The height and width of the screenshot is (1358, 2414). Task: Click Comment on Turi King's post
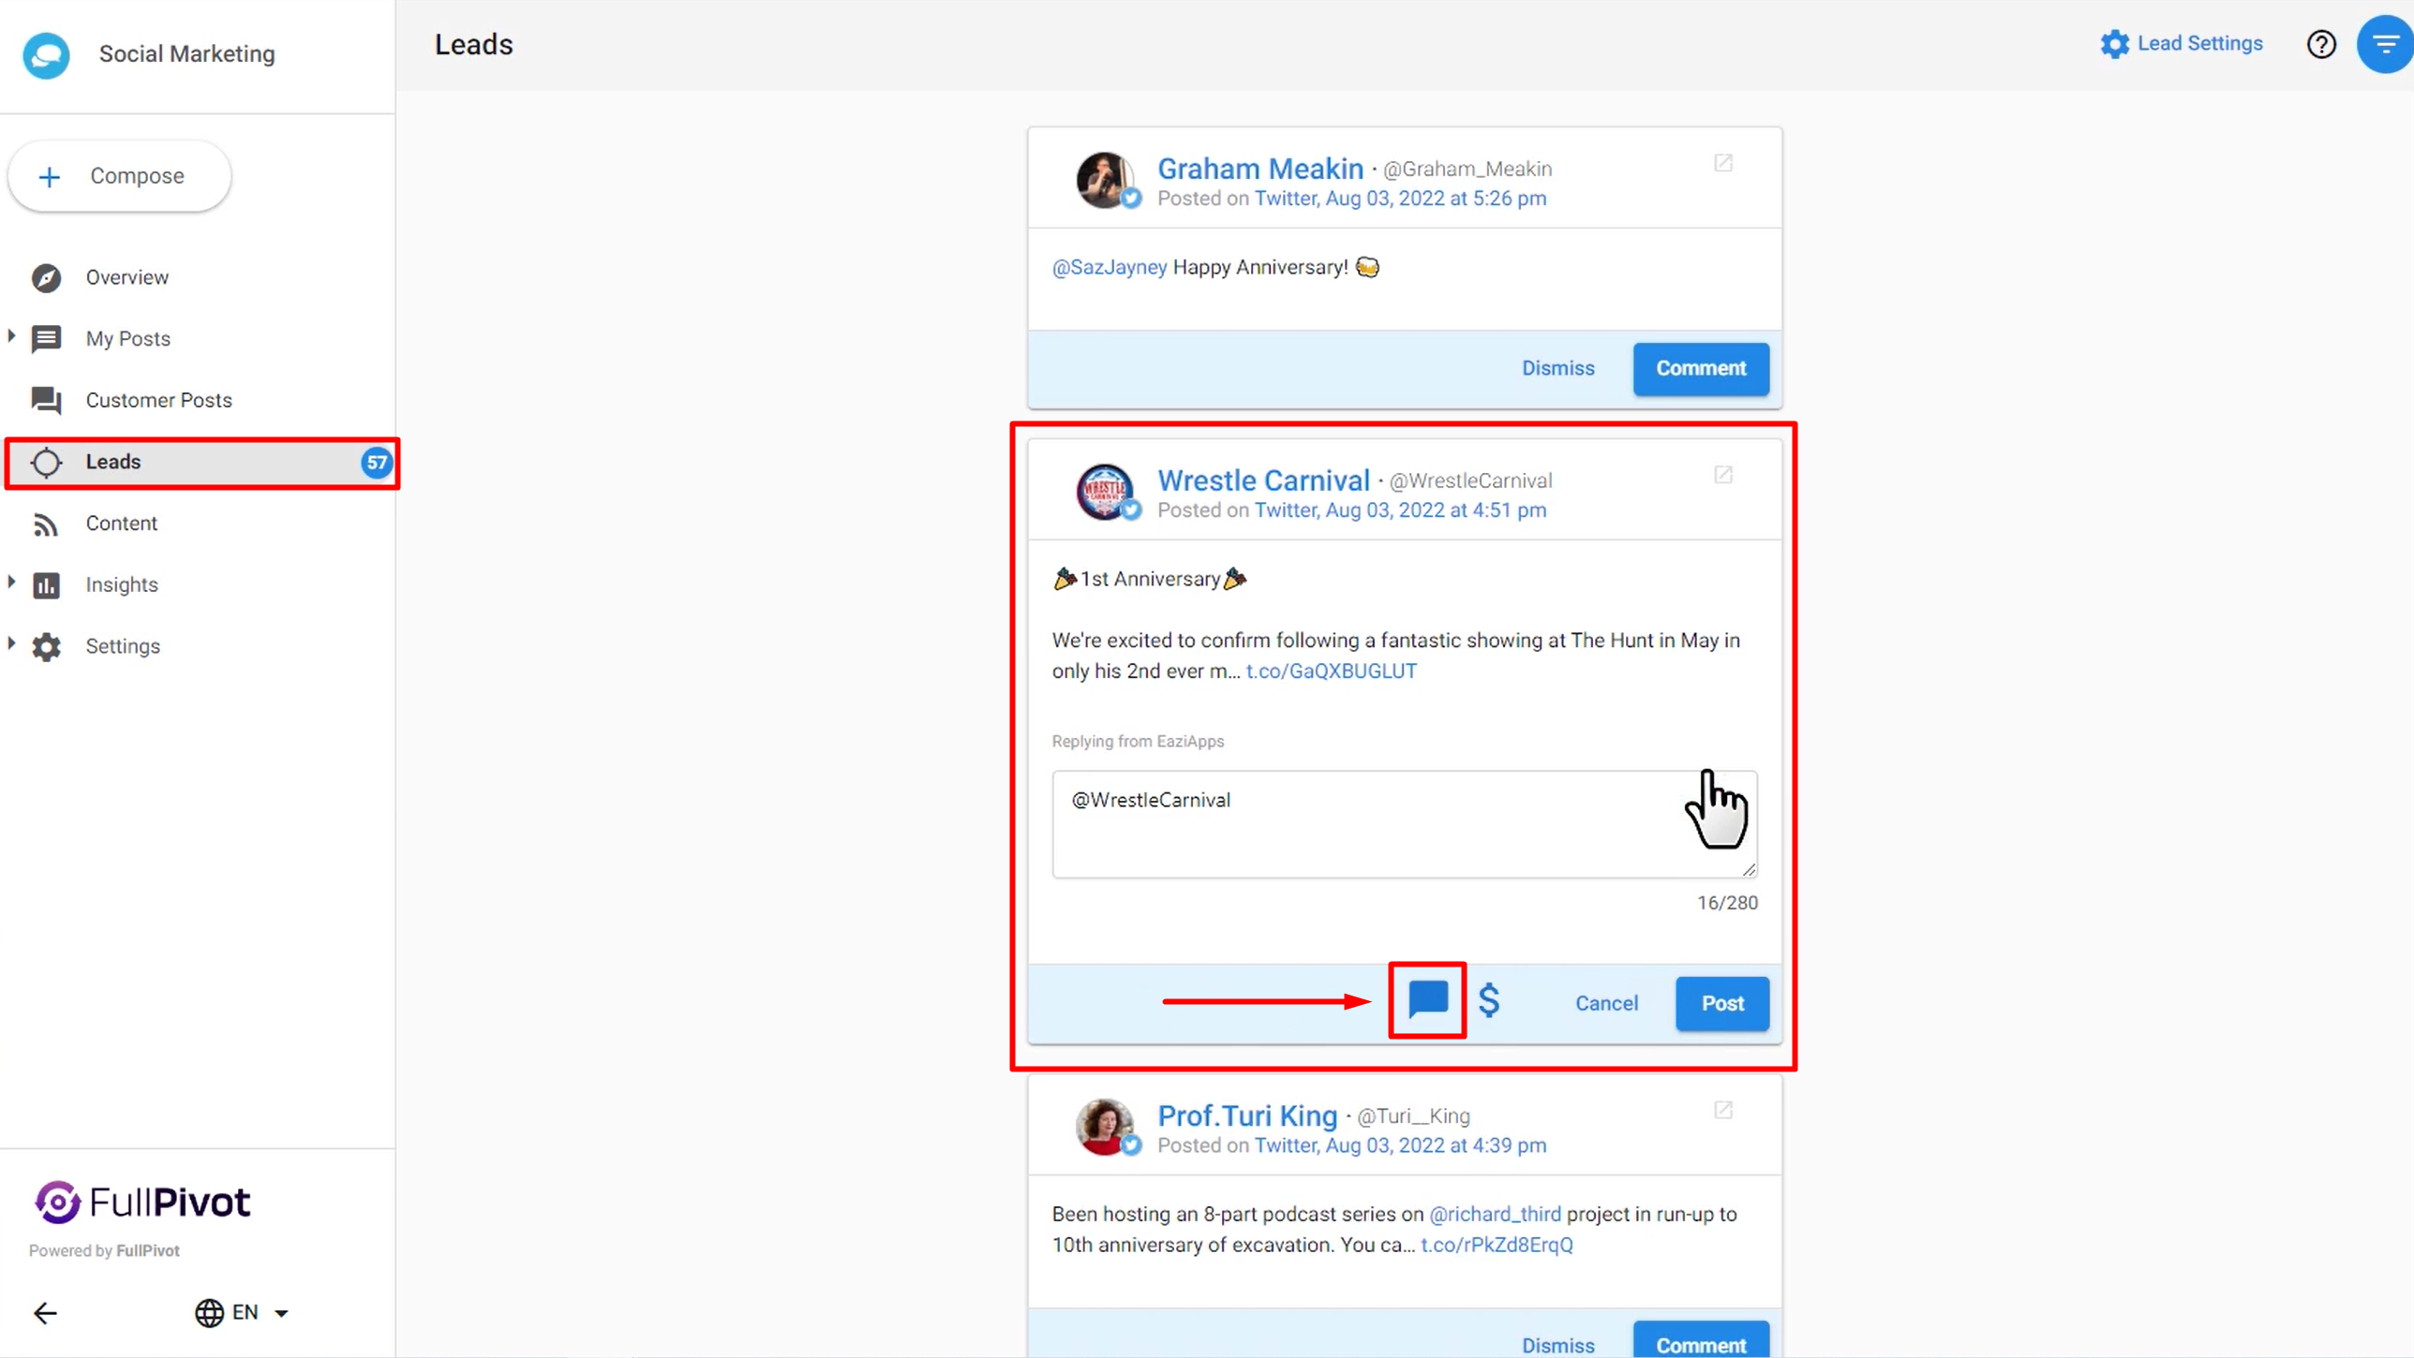(x=1701, y=1341)
